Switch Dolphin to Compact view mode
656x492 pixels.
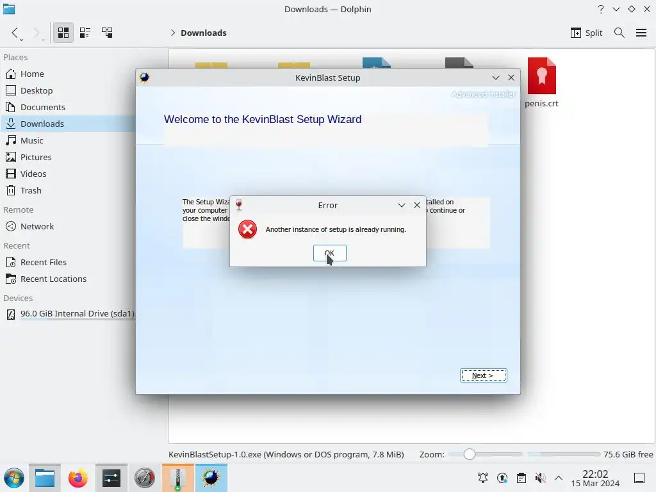click(x=85, y=33)
